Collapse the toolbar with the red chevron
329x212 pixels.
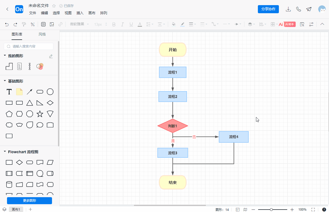[322, 24]
